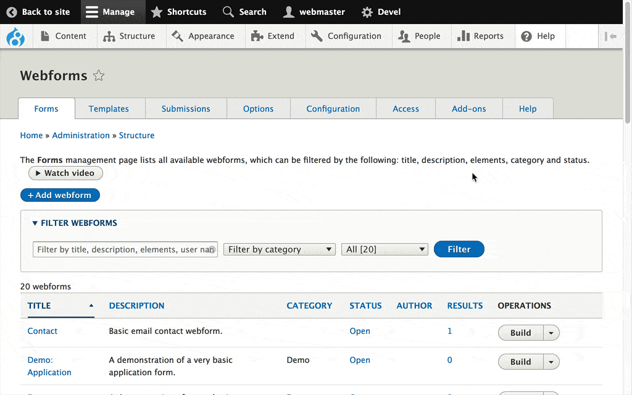Sort by Description column header
This screenshot has height=395, width=632.
pos(136,306)
